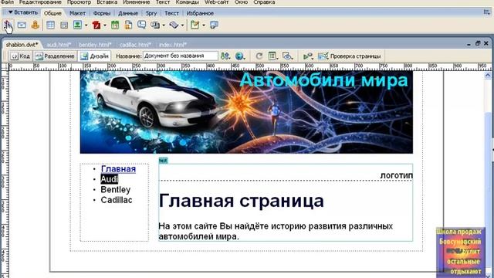Switch to Разделение split view
Screen dimensions: 494x278
55,56
